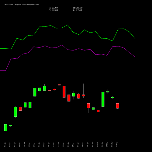The height and width of the screenshot is (152, 152).
Task: Click the '22 Apr' date axis label
Action: 58,145
